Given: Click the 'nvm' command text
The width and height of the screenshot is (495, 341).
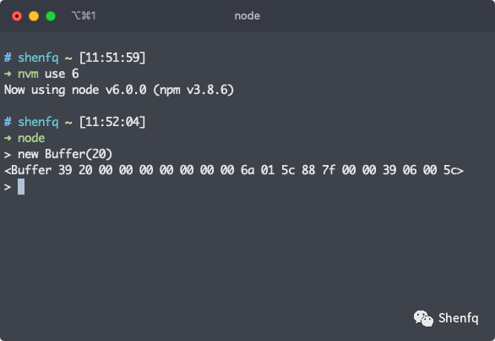Looking at the screenshot, I should pos(28,74).
